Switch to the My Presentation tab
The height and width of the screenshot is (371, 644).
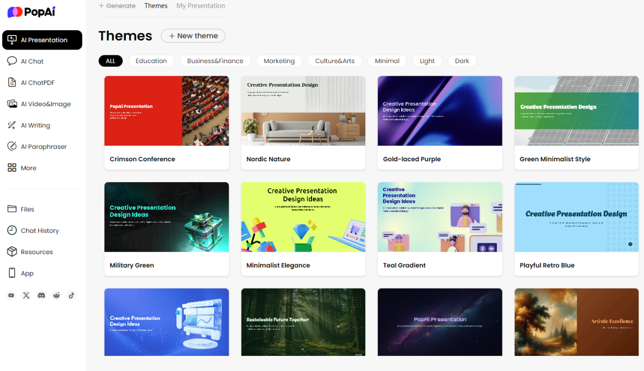[200, 6]
